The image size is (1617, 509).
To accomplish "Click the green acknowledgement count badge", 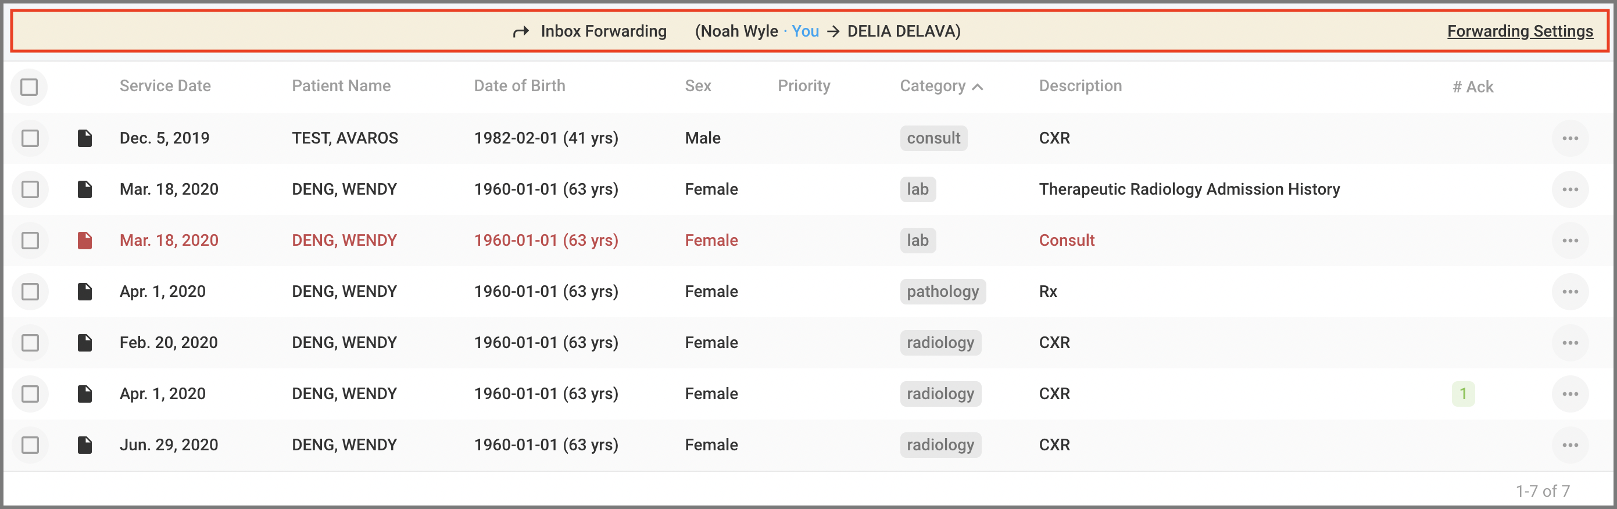I will (x=1462, y=393).
